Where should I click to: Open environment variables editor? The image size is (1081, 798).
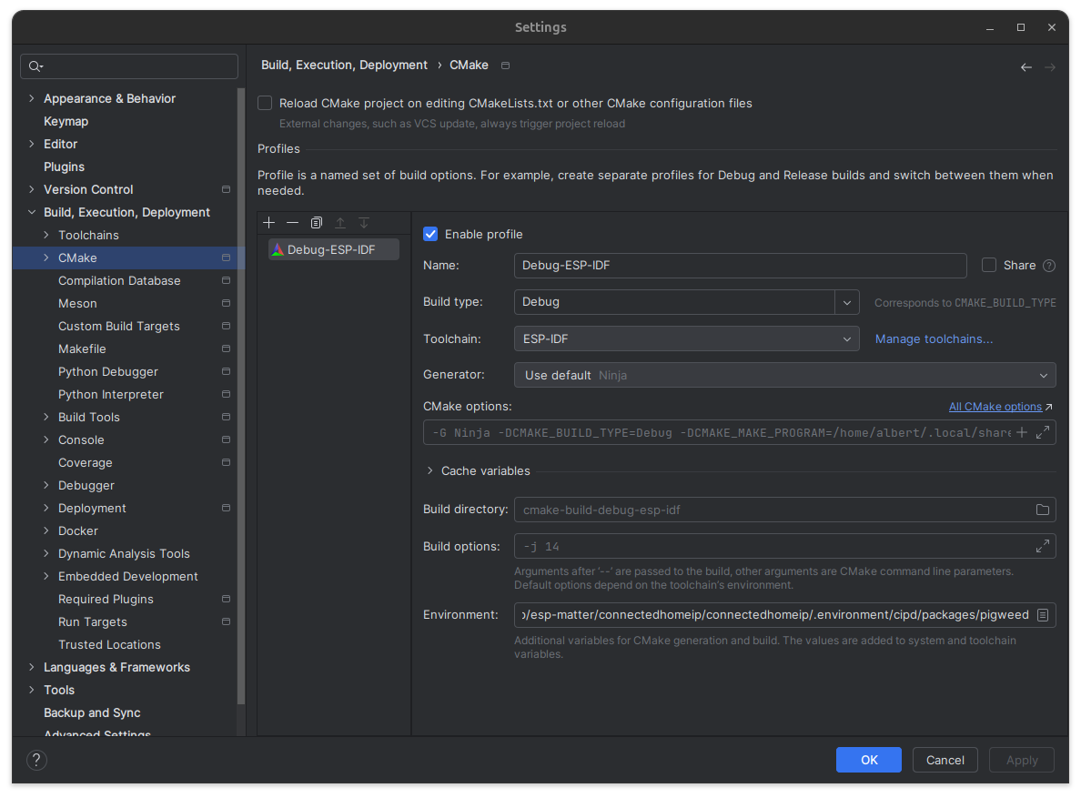[x=1043, y=615]
